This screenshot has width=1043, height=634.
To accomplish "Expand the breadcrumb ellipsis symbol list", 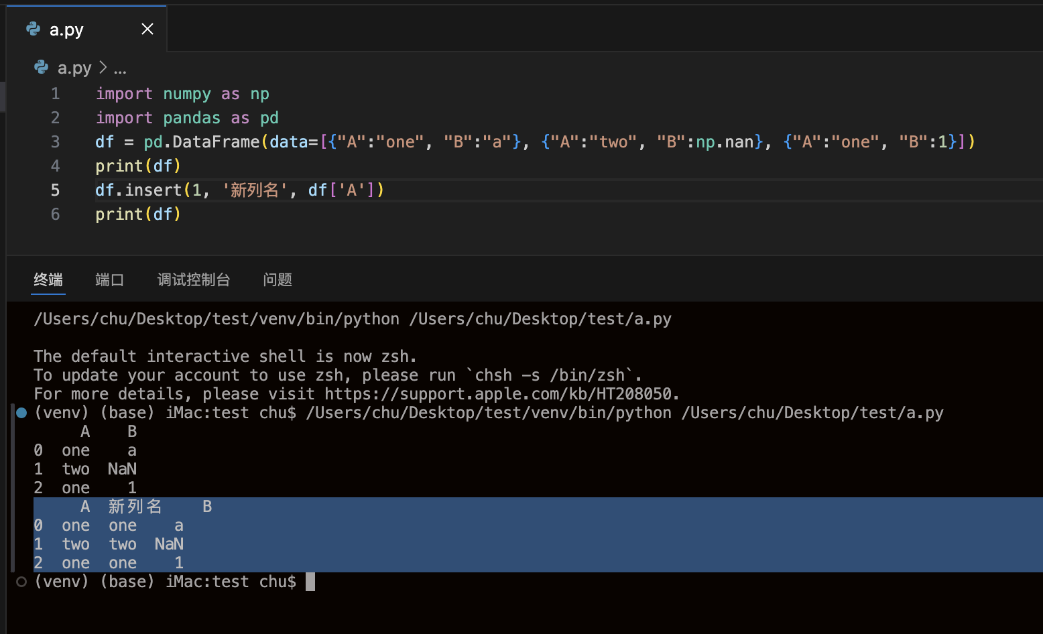I will tap(120, 68).
